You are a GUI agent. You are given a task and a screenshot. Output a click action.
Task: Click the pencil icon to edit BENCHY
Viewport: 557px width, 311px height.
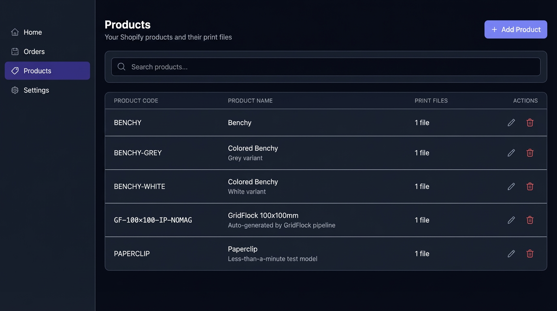pos(511,122)
